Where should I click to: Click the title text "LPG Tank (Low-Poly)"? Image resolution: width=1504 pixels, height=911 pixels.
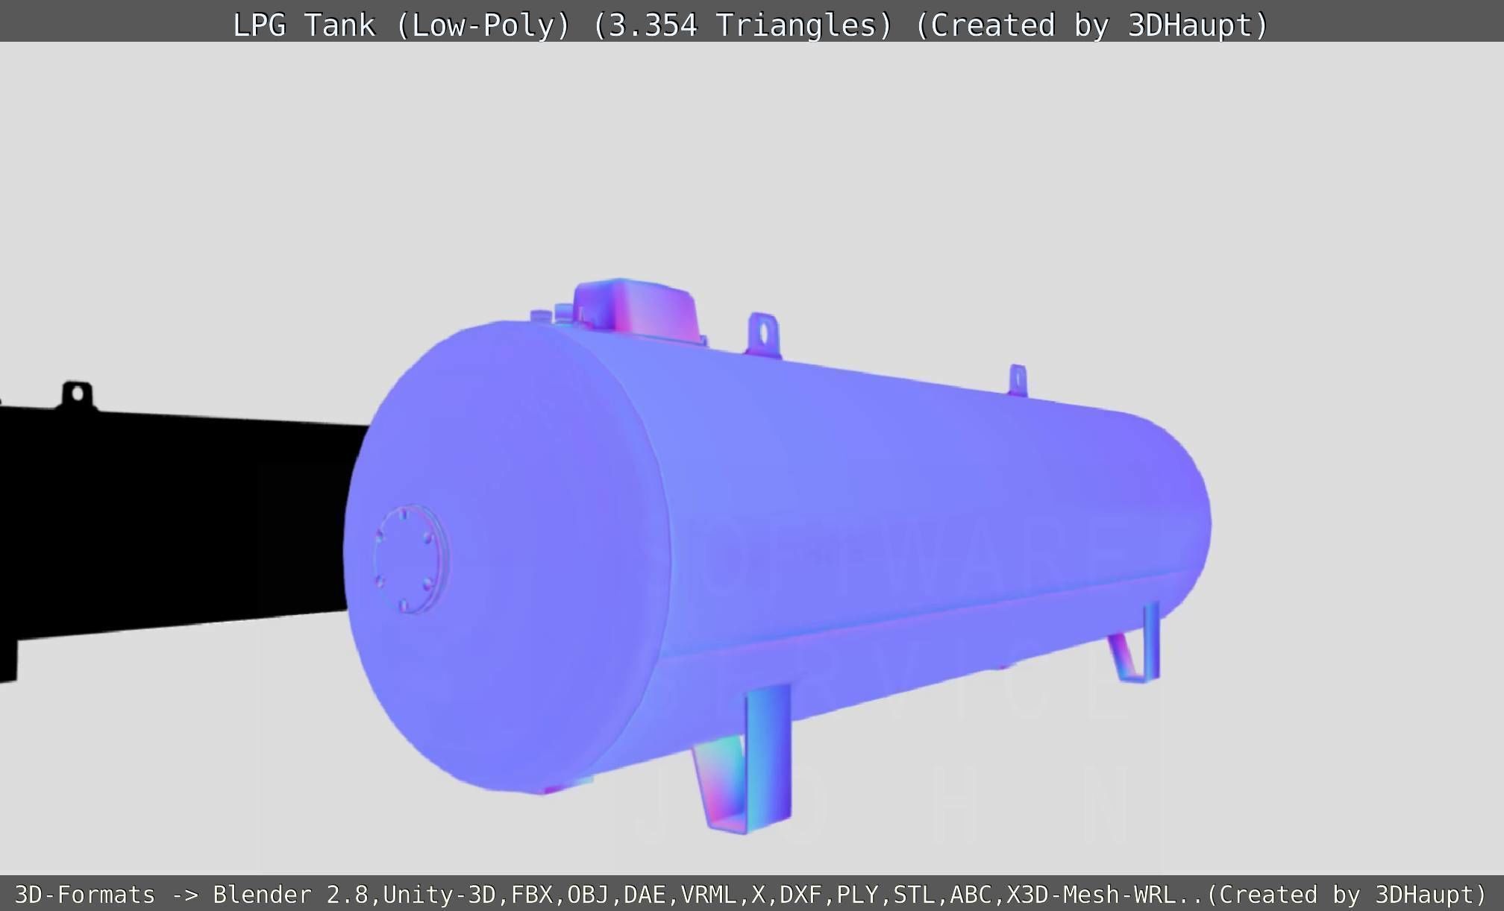[x=401, y=25]
